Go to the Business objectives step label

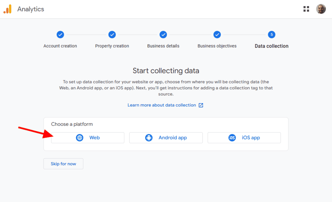[x=217, y=46]
